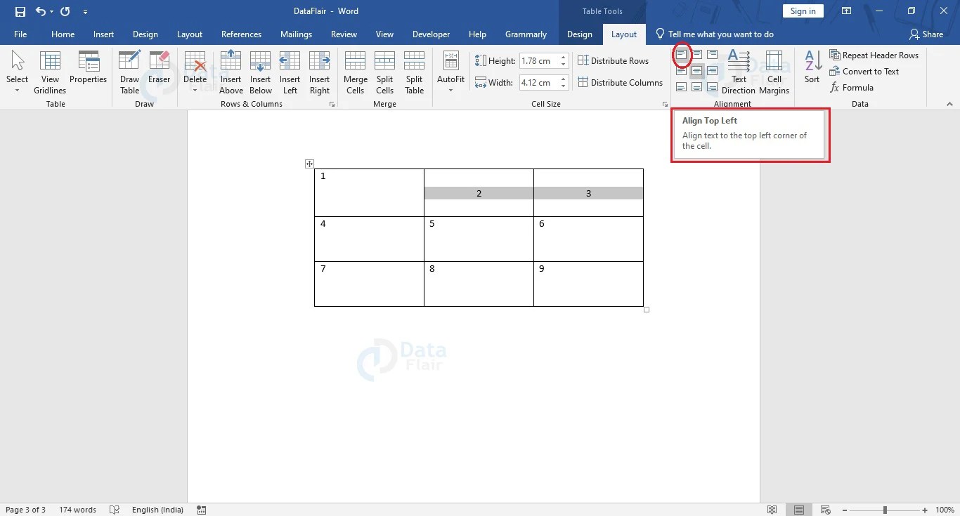
Task: Open the References tab
Action: point(241,34)
